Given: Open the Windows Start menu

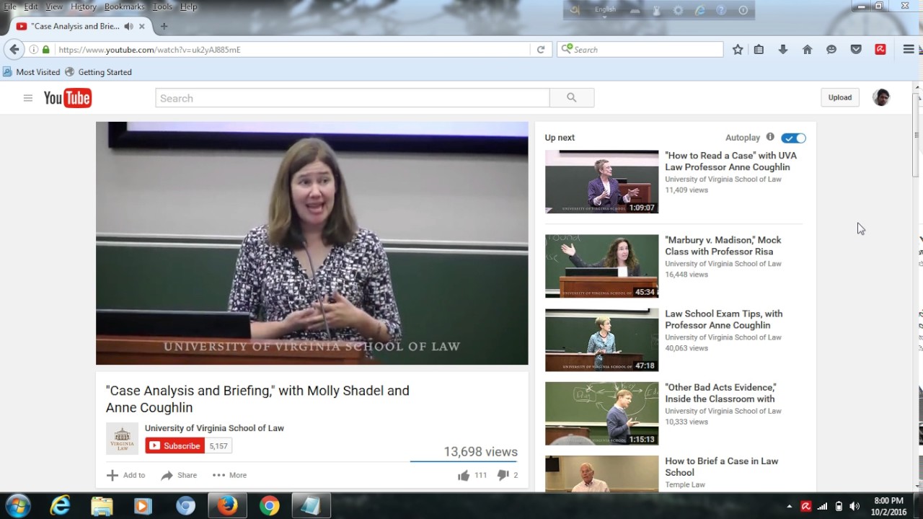Looking at the screenshot, I should (17, 506).
